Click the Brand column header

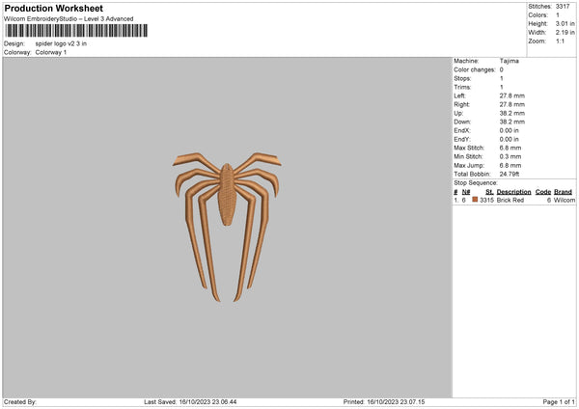pos(563,192)
